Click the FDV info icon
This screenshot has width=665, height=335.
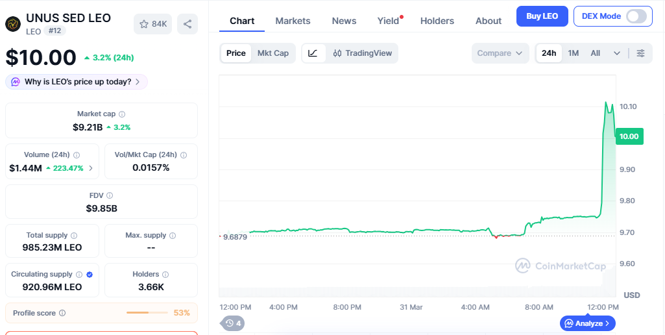pyautogui.click(x=110, y=195)
